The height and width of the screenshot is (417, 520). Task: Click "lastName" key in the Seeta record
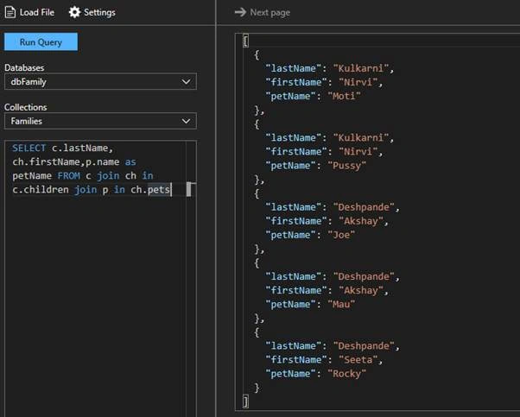pyautogui.click(x=294, y=346)
